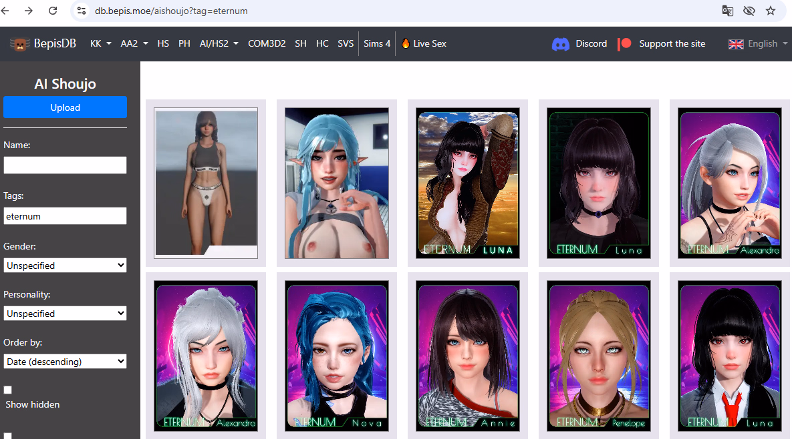Screen dimensions: 792x439
Task: Click the site information icon in address bar
Action: tap(82, 11)
